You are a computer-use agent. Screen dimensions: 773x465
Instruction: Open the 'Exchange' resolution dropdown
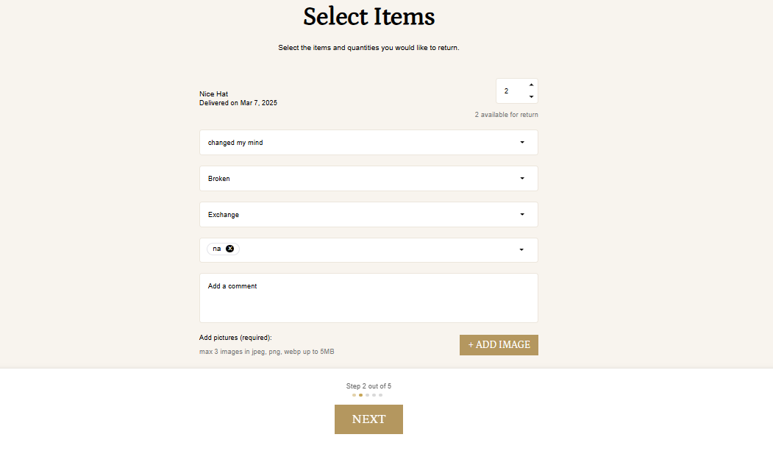coord(368,215)
